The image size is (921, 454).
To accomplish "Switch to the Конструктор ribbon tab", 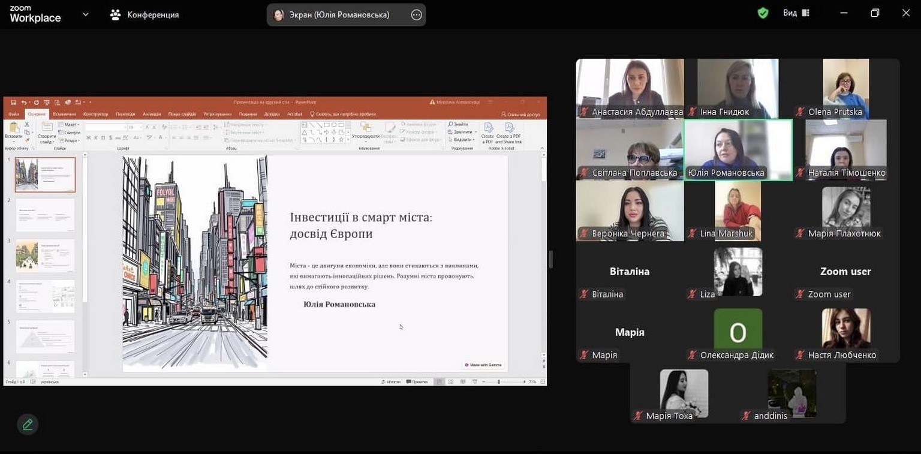I will pos(95,114).
